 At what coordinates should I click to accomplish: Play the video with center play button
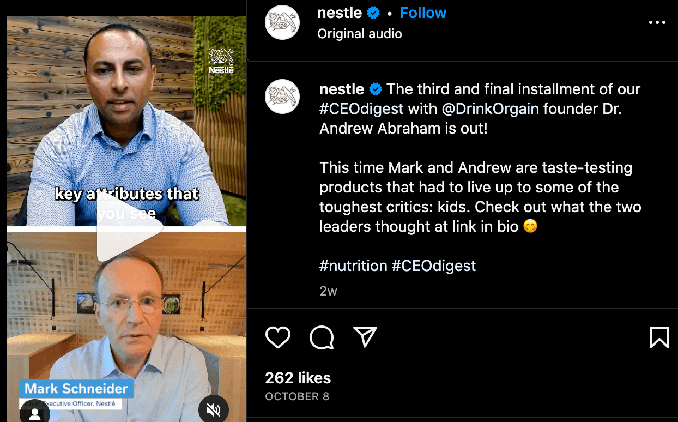point(129,228)
